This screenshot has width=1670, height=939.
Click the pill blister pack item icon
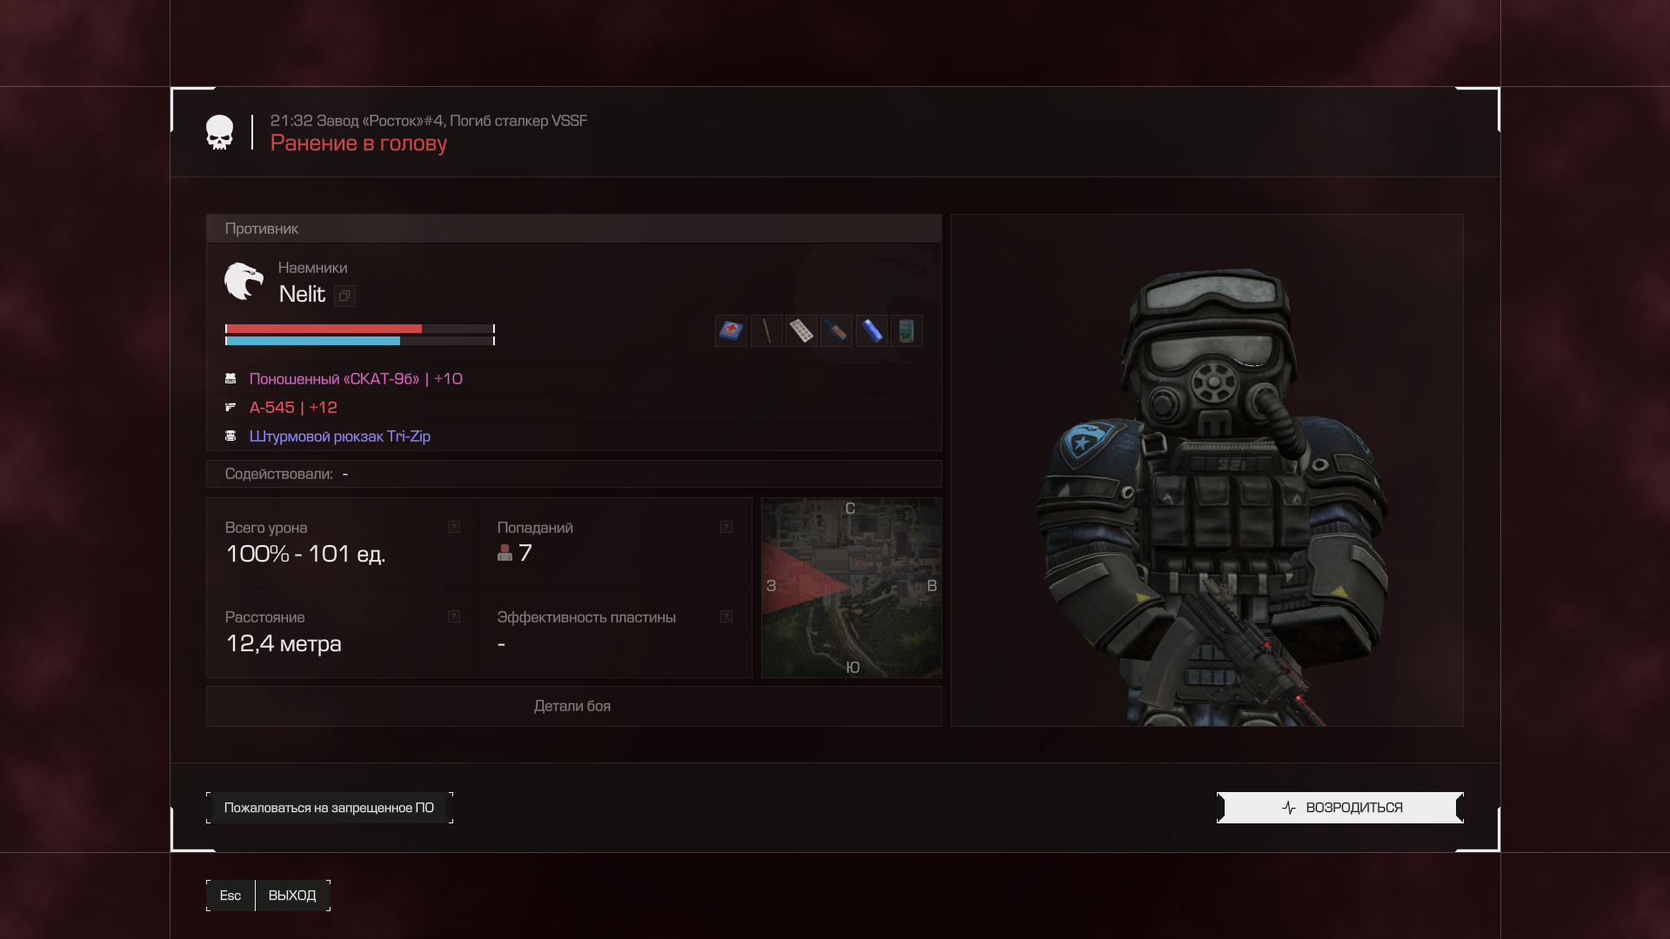click(801, 330)
